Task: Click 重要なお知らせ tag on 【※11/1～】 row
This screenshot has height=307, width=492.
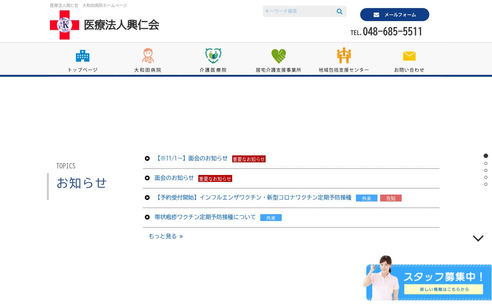Action: 249,159
